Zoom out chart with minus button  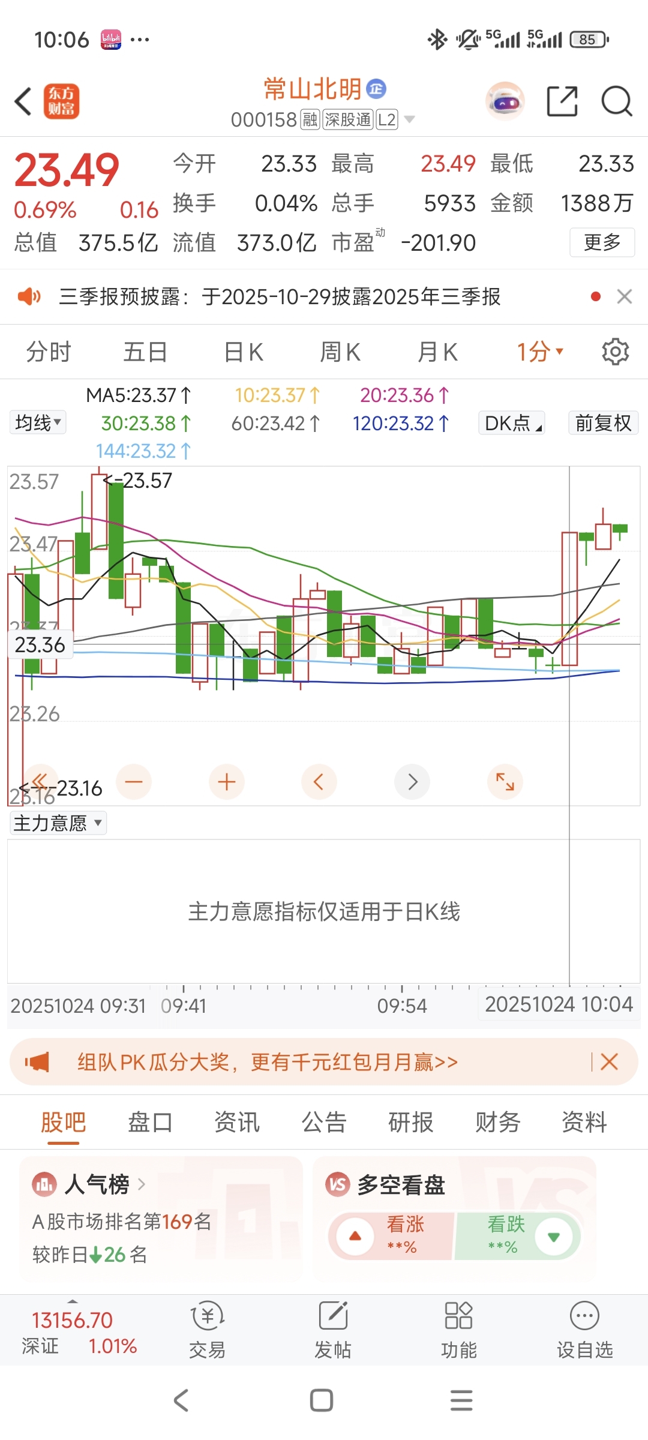pyautogui.click(x=134, y=782)
